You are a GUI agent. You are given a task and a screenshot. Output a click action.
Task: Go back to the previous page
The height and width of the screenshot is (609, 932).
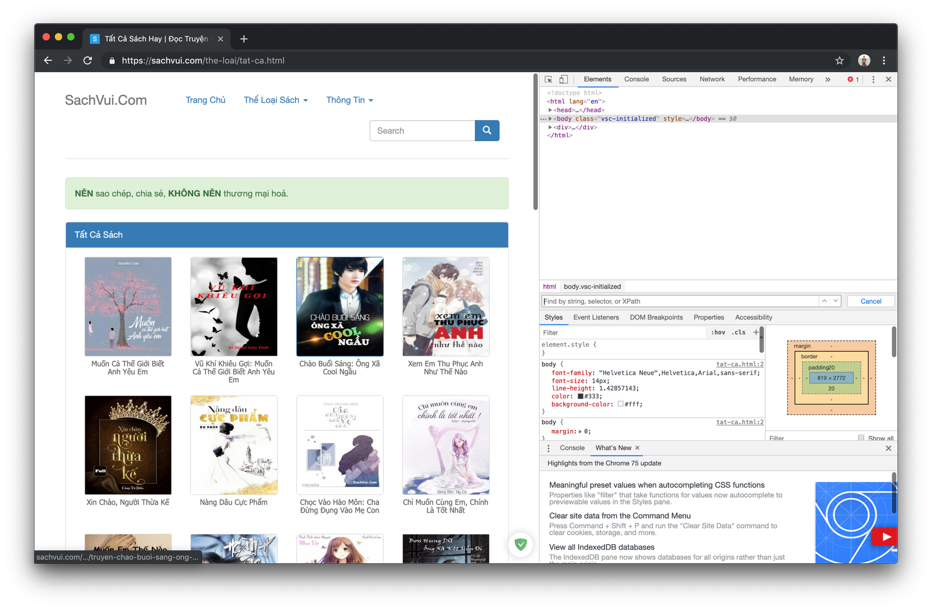[x=48, y=60]
